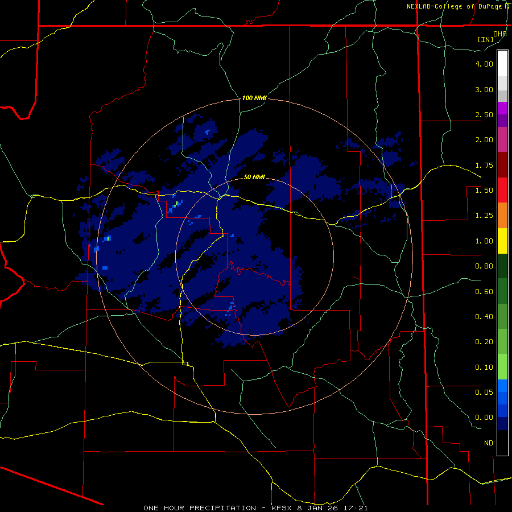This screenshot has height=512, width=512.
Task: Click the yellow swatch in the color scale
Action: (x=502, y=241)
